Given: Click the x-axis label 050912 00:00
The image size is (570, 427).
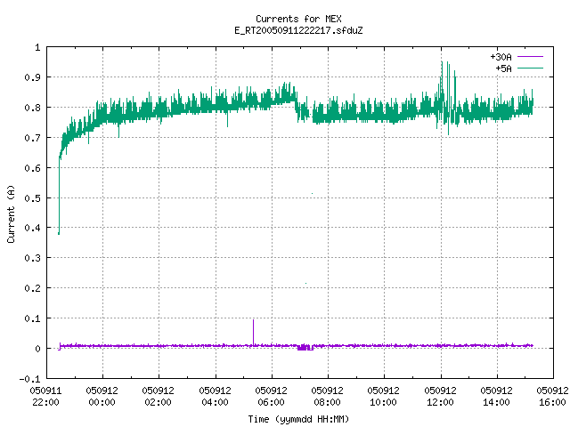Looking at the screenshot, I should pos(102,397).
